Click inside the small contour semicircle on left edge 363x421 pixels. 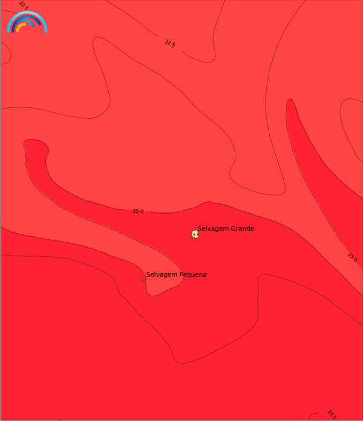pyautogui.click(x=4, y=53)
